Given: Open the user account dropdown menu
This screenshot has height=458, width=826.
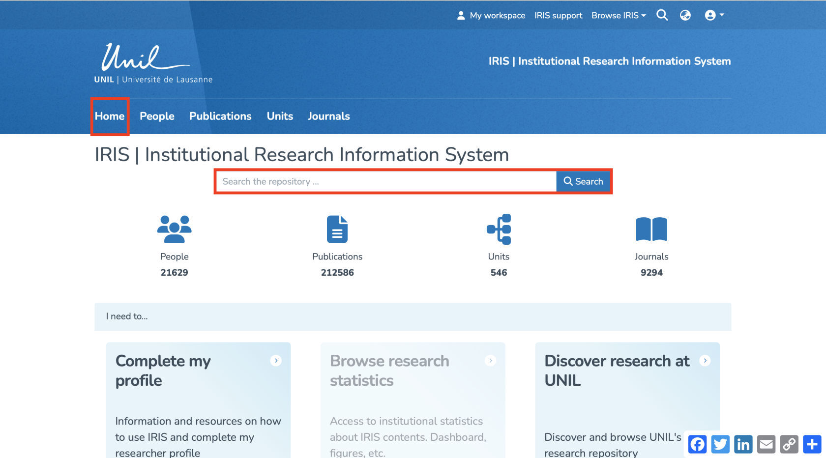Looking at the screenshot, I should coord(714,15).
